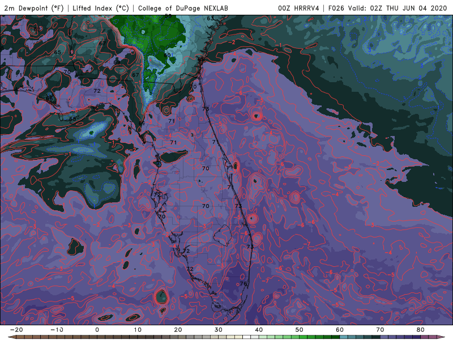
Task: Click the -10 colorbar tick label
Action: [x=57, y=330]
